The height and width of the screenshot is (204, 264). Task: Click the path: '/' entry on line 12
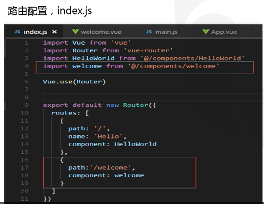coord(89,129)
